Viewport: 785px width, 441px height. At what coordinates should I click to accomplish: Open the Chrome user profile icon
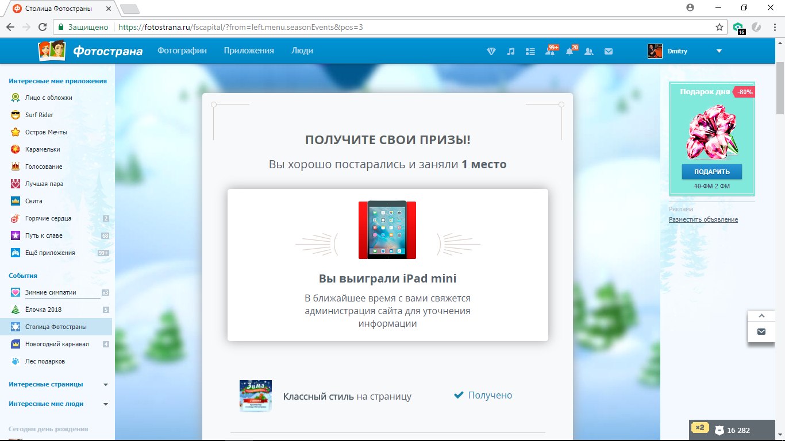(690, 7)
